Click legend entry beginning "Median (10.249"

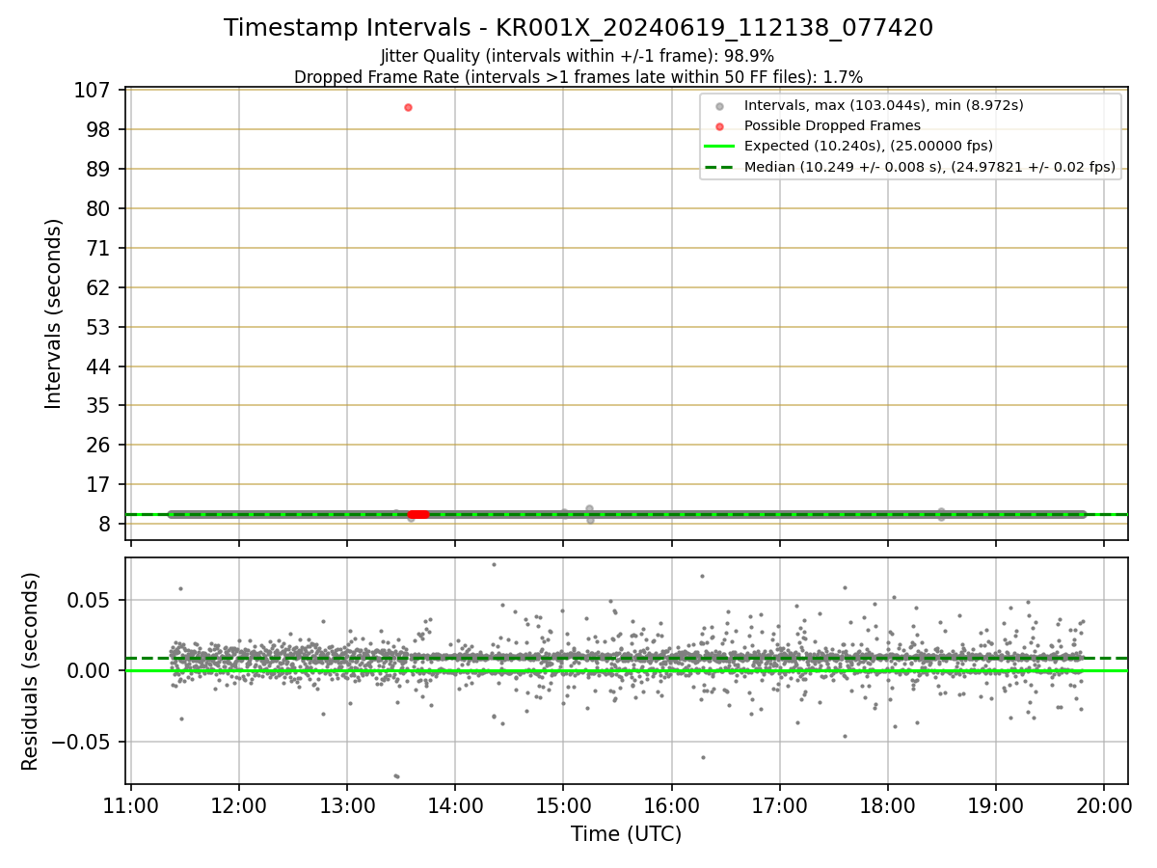coord(929,167)
